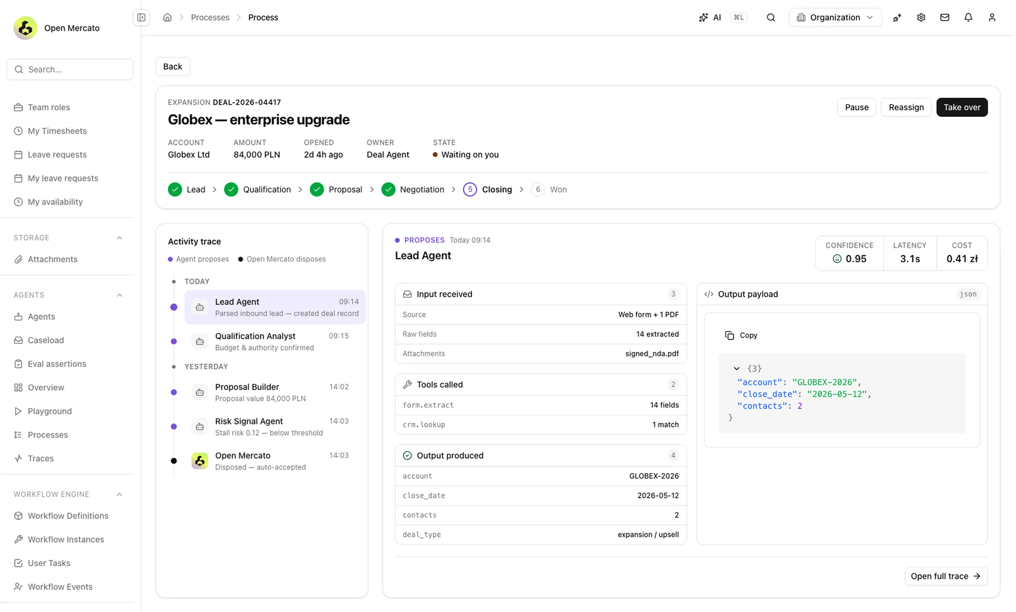This screenshot has width=1016, height=612.
Task: Select the Negotiation stage step
Action: tap(413, 190)
